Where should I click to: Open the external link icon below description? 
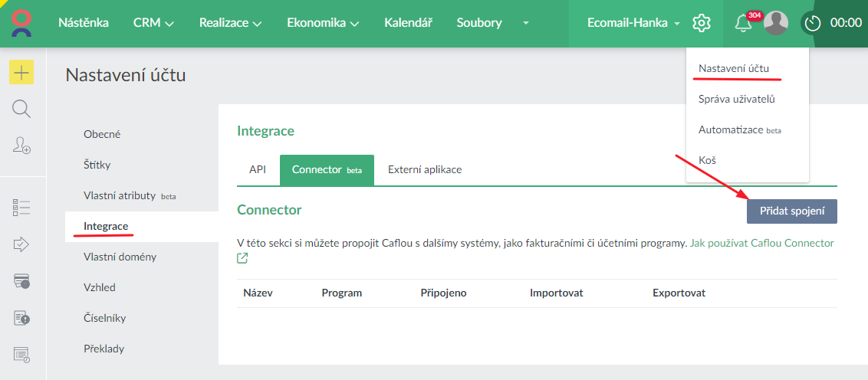point(242,258)
